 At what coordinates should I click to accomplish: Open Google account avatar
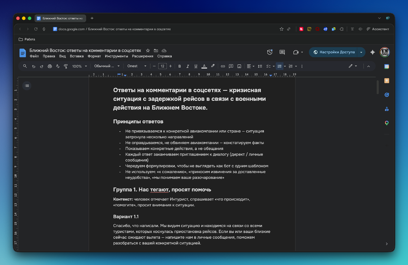click(x=385, y=52)
